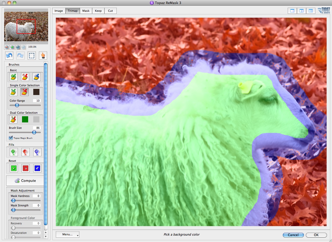Viewport: 332px width, 242px height.
Task: Select the green Keep basic brush
Action: (14, 77)
